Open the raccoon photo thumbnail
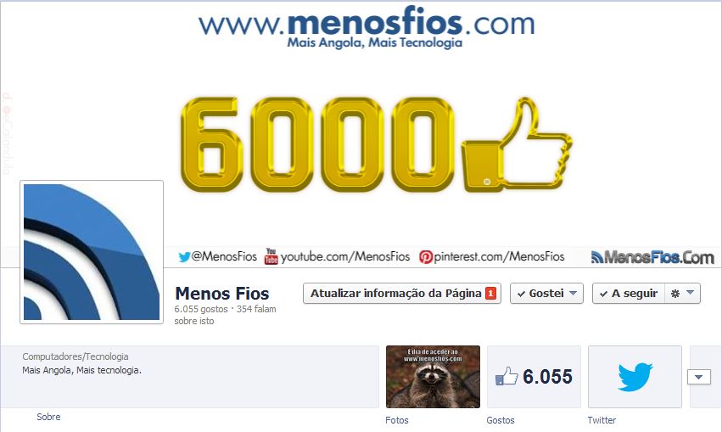 pos(433,377)
